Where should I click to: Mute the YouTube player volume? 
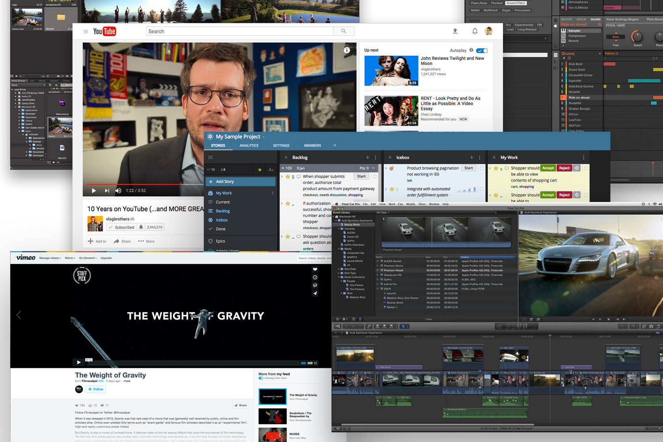pyautogui.click(x=118, y=191)
